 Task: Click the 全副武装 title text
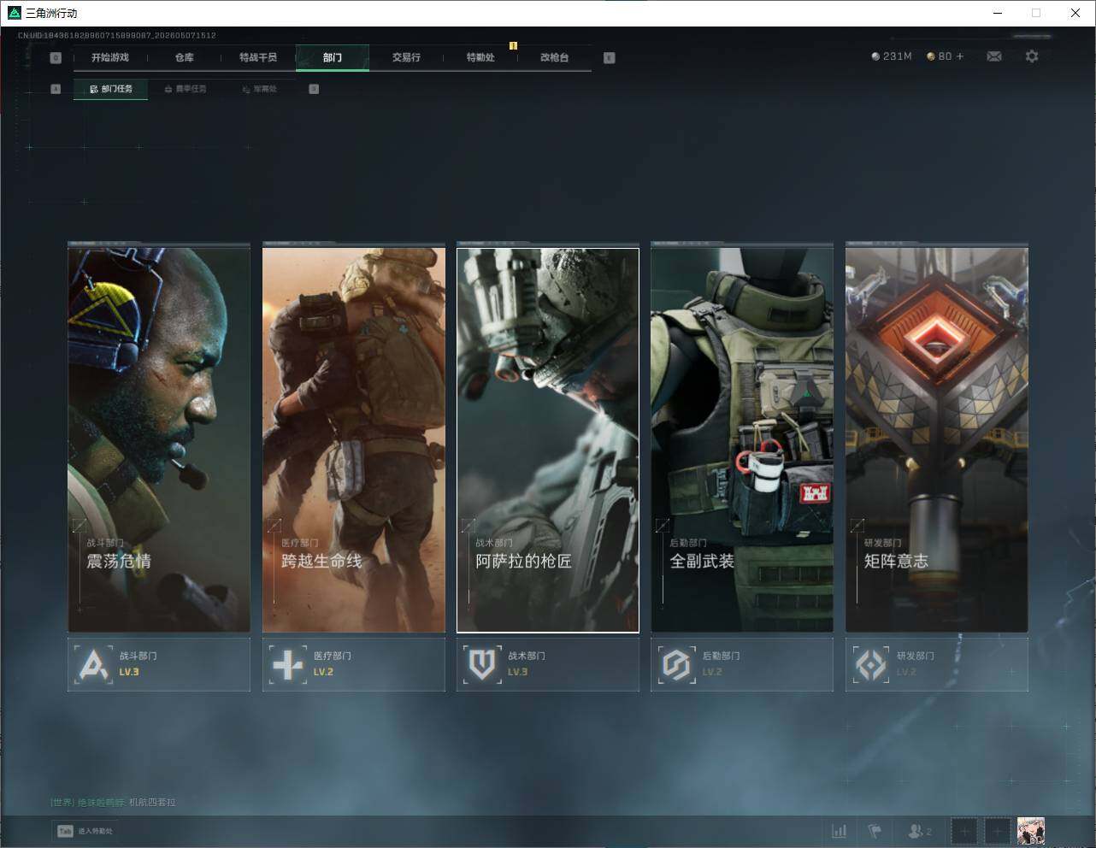702,561
